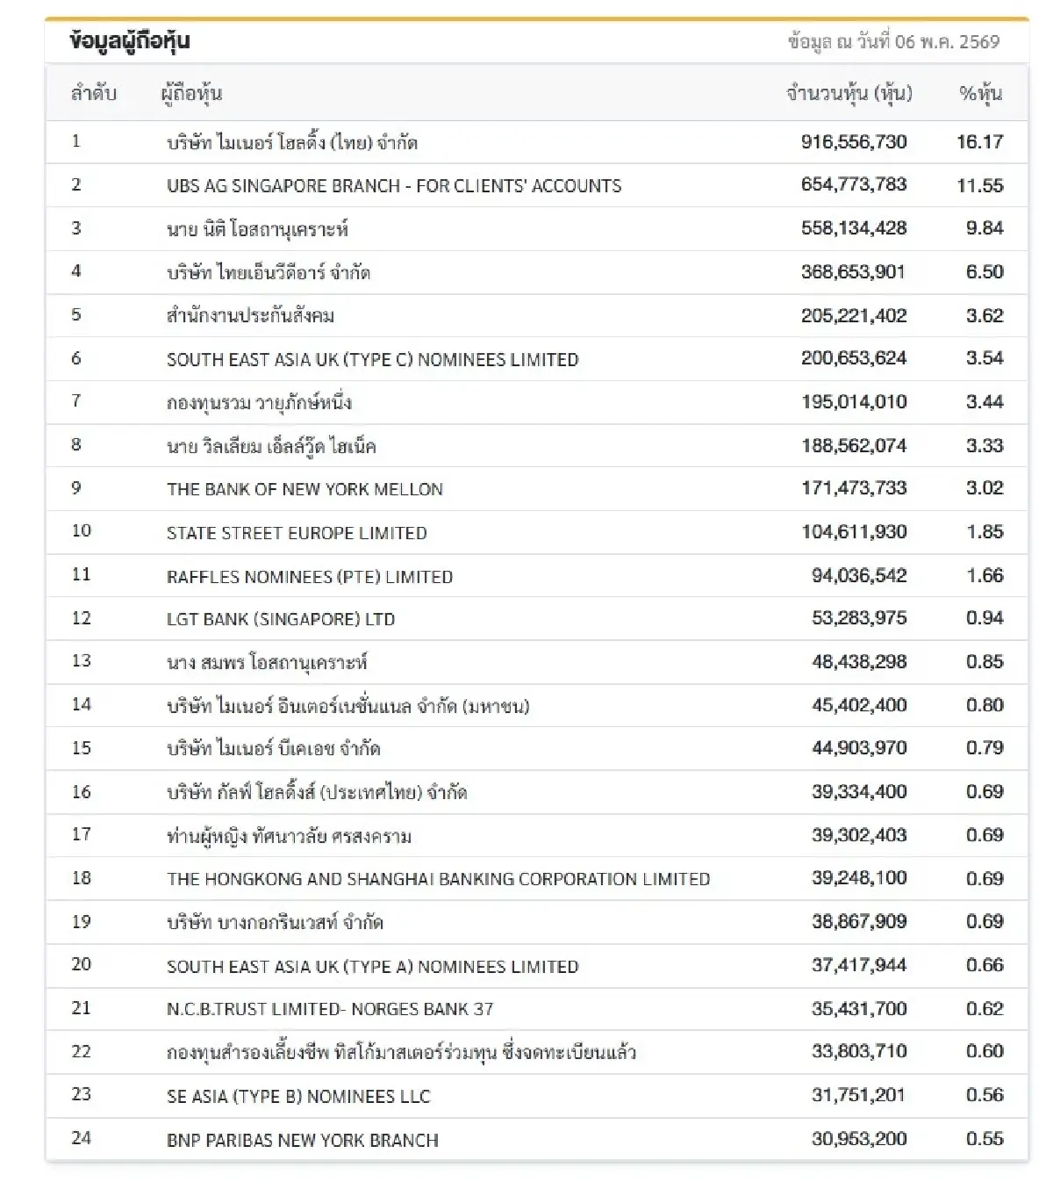Click percentage 0.56

pos(985,1095)
